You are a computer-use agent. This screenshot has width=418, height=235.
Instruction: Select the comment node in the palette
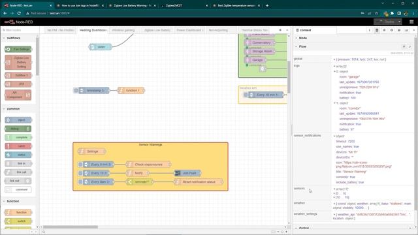18,189
